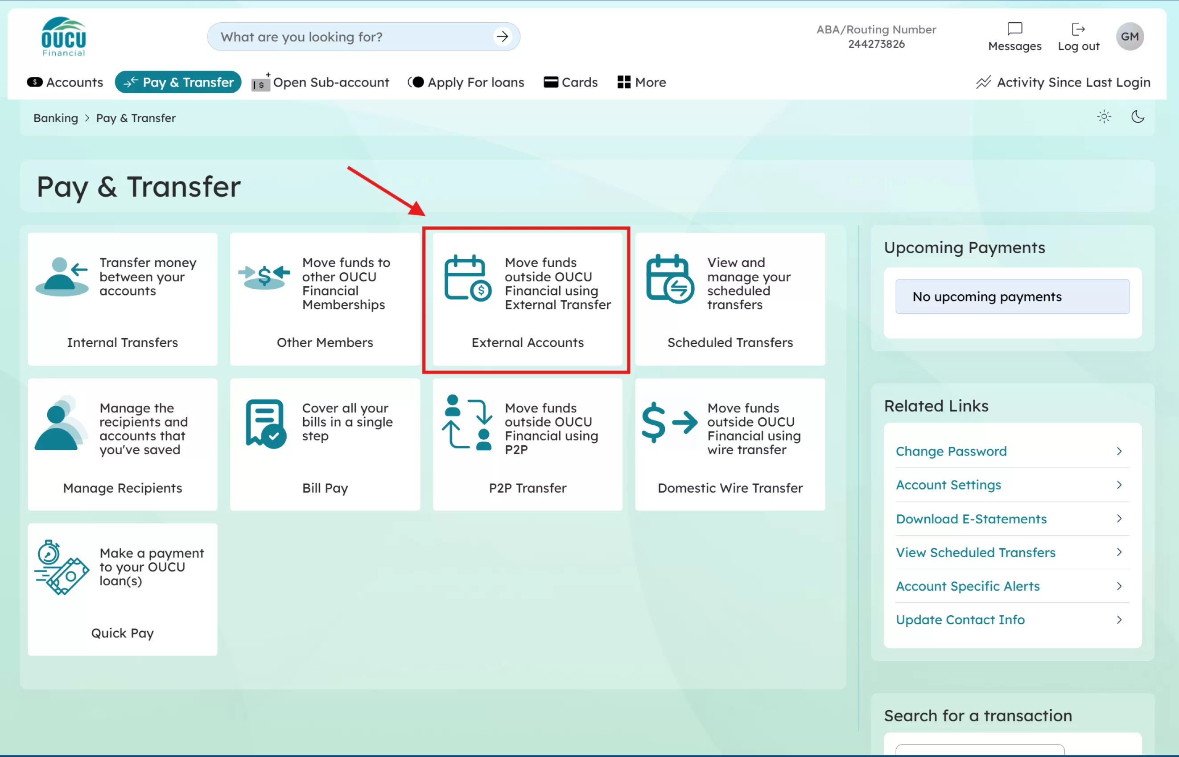The image size is (1179, 757).
Task: Click the Pay & Transfer breadcrumb
Action: coord(136,118)
